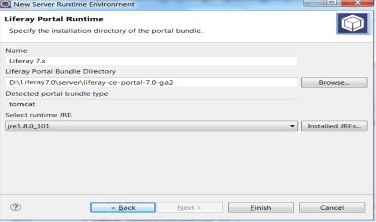The image size is (376, 222).
Task: Click the New Server Runtime Environment title bar
Action: point(153,4)
